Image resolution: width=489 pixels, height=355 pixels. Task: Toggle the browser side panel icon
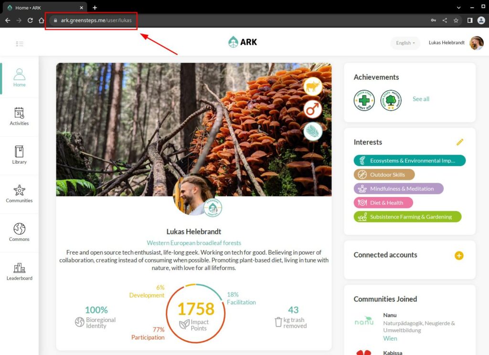(470, 20)
